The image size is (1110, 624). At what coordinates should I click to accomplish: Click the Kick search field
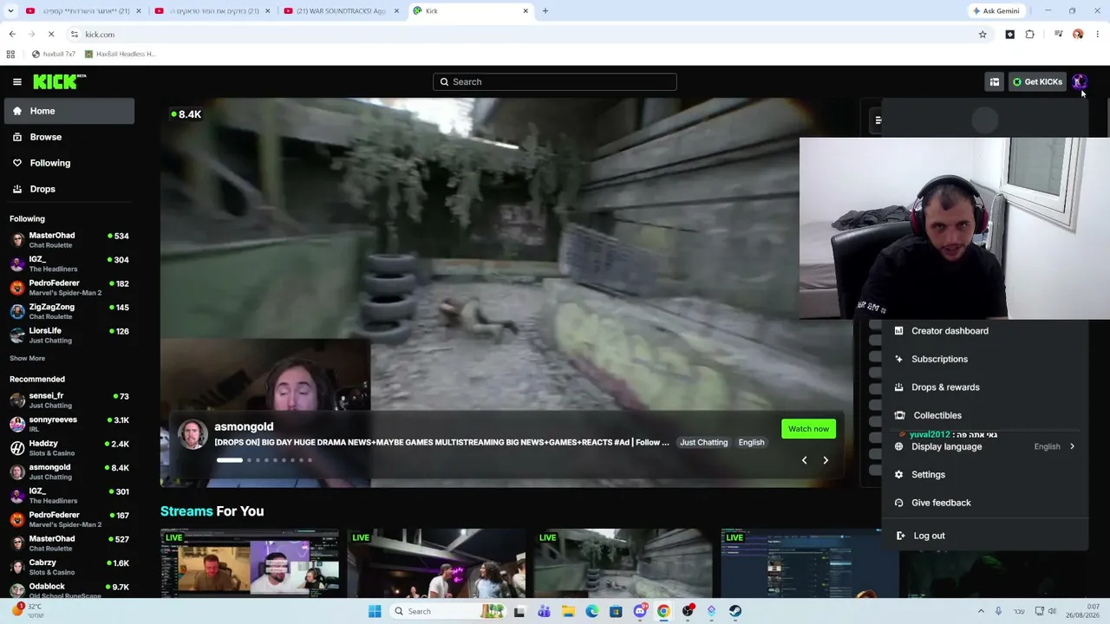[x=555, y=82]
